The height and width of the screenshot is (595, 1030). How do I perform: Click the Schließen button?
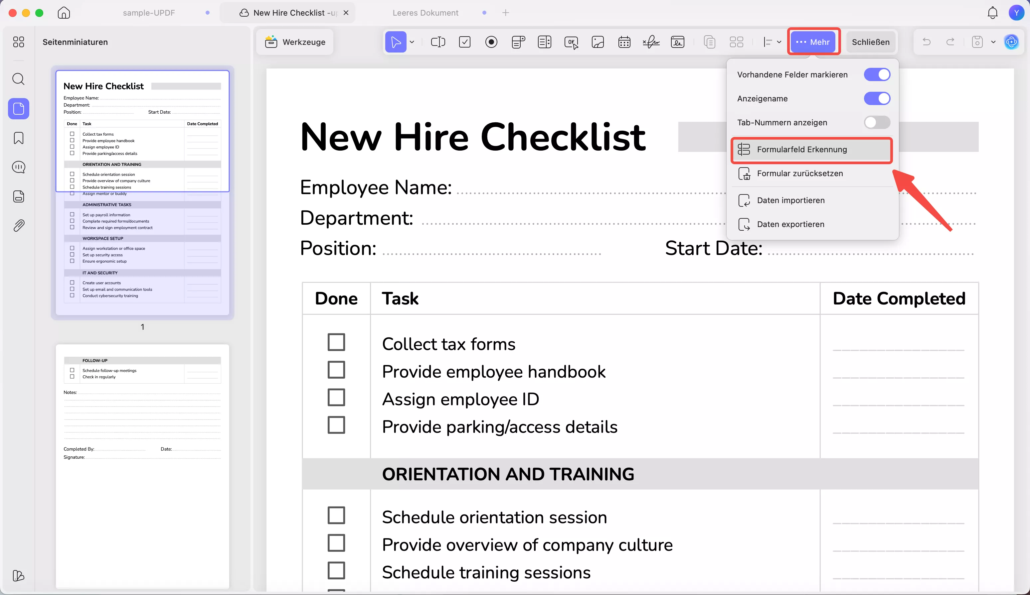(x=870, y=42)
